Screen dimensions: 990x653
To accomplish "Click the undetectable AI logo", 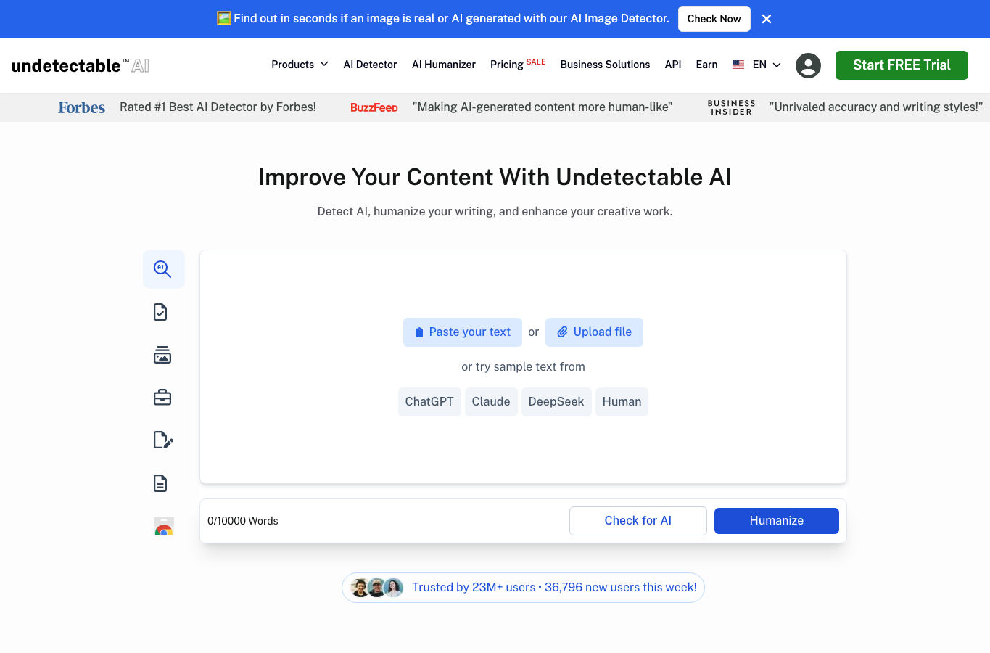I will 81,65.
